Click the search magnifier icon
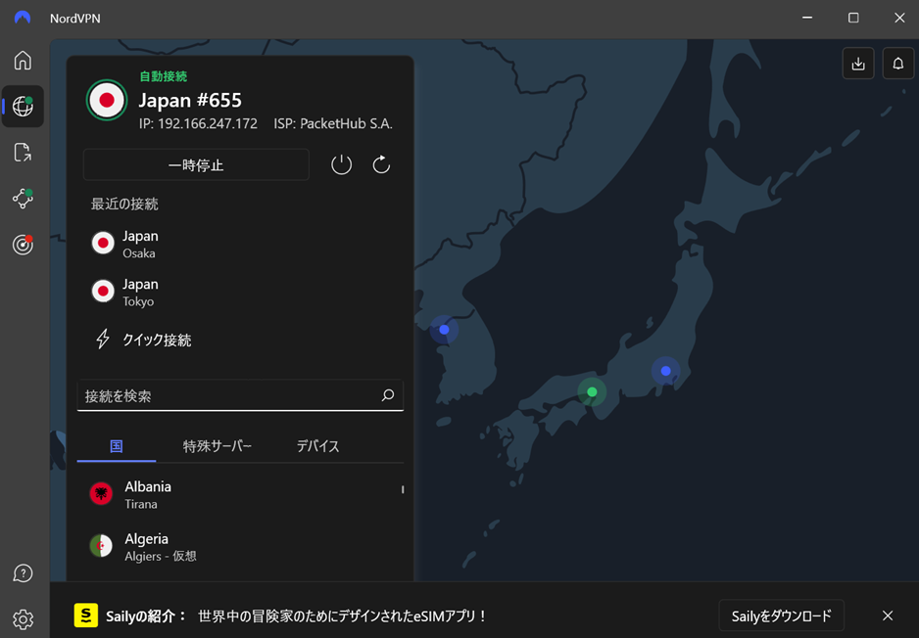Screen dimensions: 919x638 pyautogui.click(x=388, y=395)
